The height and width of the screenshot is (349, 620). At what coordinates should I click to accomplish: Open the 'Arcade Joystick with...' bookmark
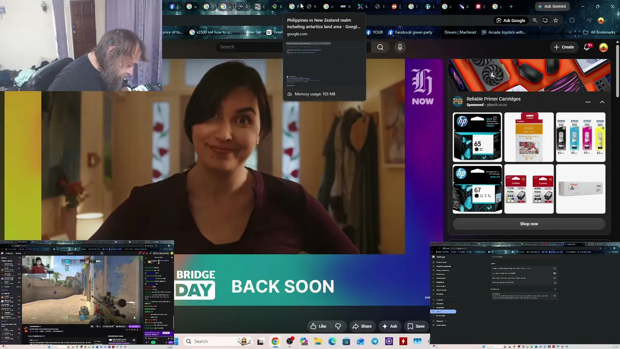(x=503, y=32)
